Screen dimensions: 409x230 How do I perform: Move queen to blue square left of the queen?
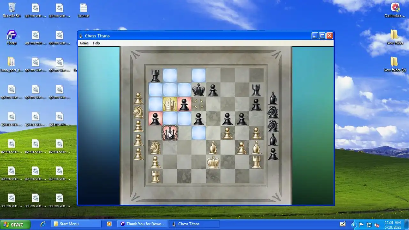coord(156,104)
